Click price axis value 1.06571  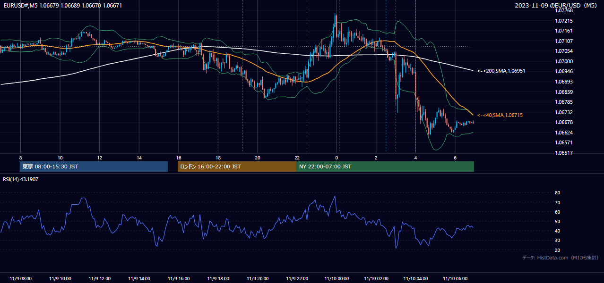click(564, 142)
